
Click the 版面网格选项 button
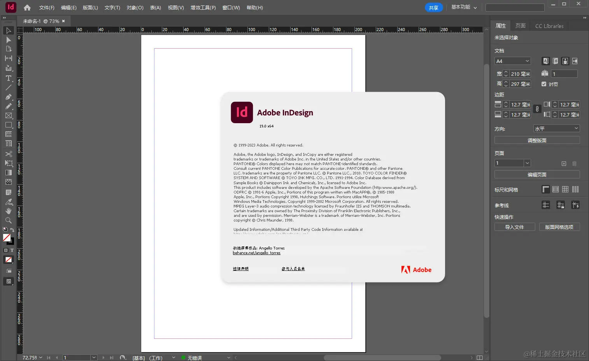click(559, 227)
